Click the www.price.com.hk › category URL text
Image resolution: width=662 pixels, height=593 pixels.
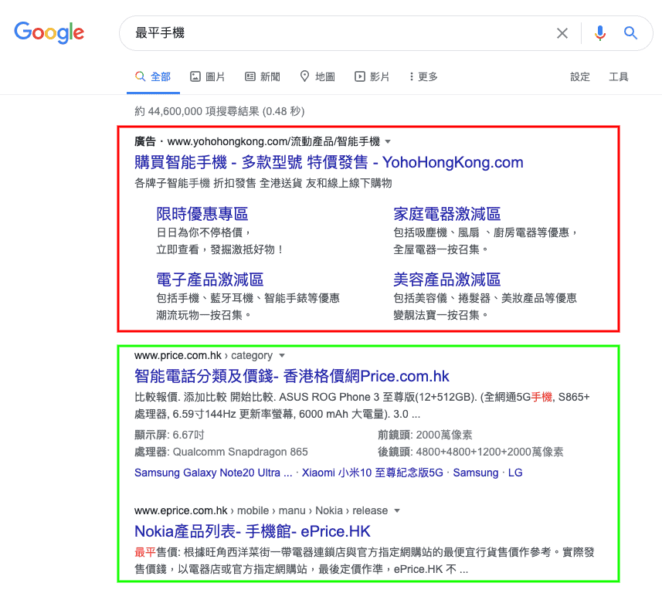(x=203, y=356)
